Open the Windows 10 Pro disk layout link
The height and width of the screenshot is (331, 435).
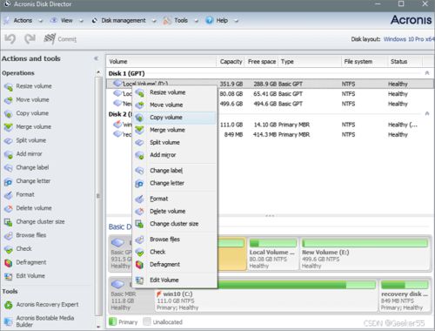point(409,39)
